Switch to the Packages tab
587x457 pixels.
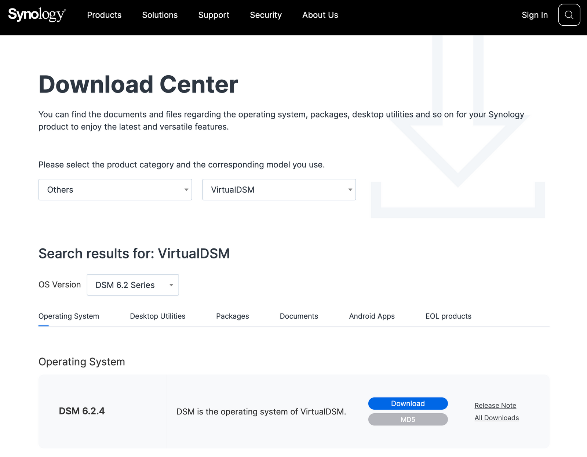tap(232, 316)
